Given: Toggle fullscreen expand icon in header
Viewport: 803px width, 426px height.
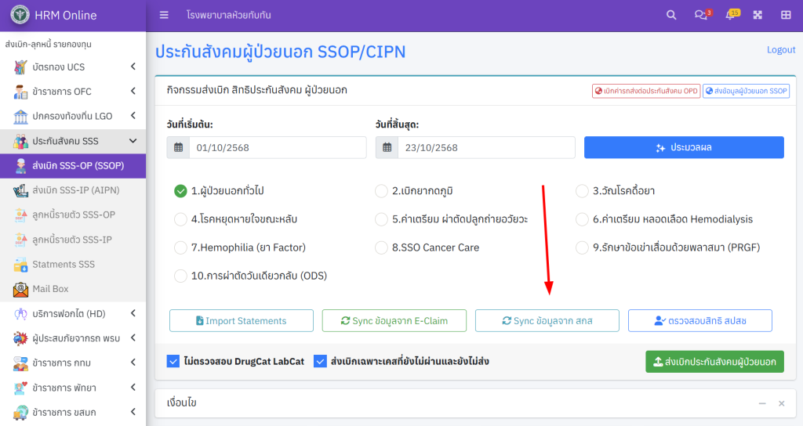Looking at the screenshot, I should pyautogui.click(x=758, y=15).
